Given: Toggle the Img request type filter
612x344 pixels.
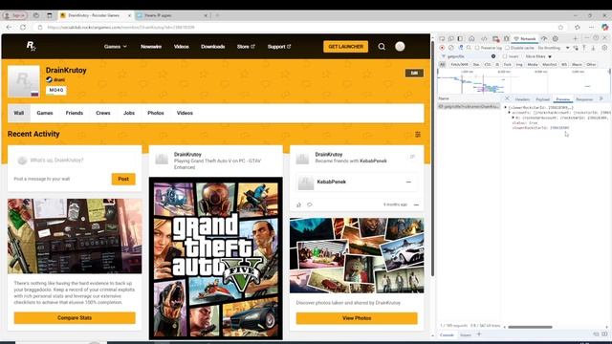Looking at the screenshot, I should point(519,64).
